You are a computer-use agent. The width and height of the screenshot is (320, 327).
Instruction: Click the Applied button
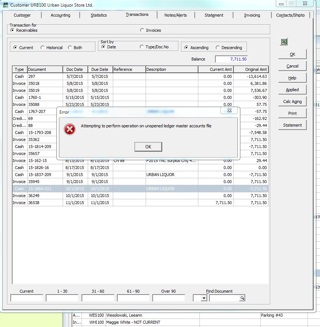pyautogui.click(x=292, y=90)
